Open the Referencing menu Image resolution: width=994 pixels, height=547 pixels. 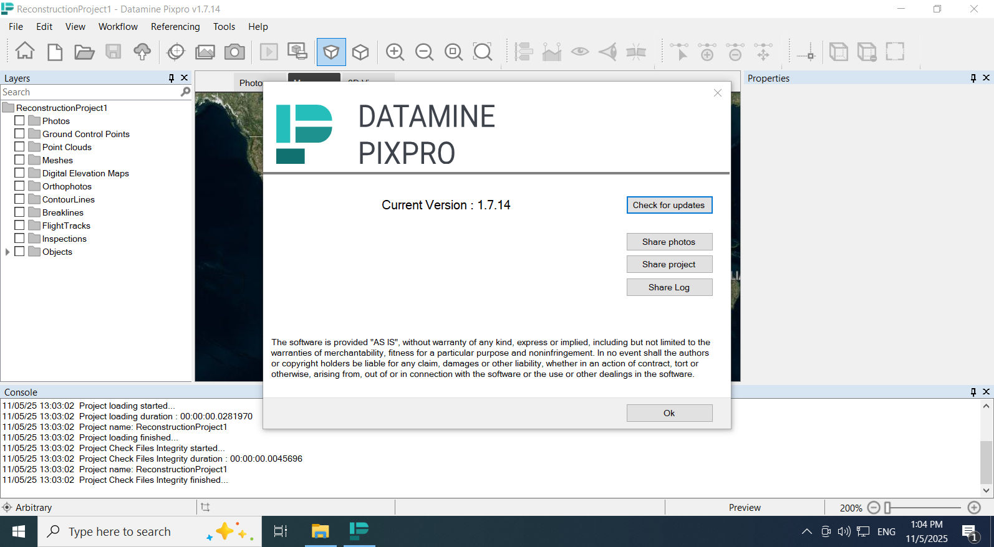tap(175, 27)
